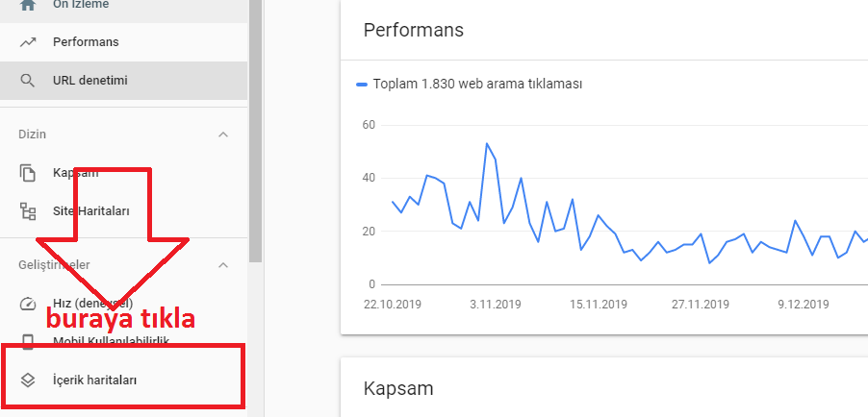Collapse the Dizin section with its chevron
This screenshot has height=417, width=868.
point(223,135)
